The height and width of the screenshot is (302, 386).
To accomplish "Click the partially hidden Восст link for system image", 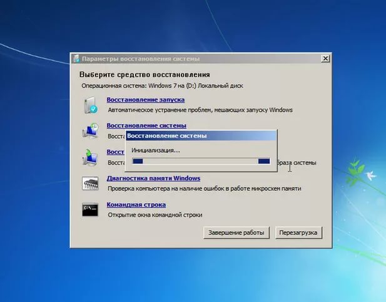I will coord(116,152).
